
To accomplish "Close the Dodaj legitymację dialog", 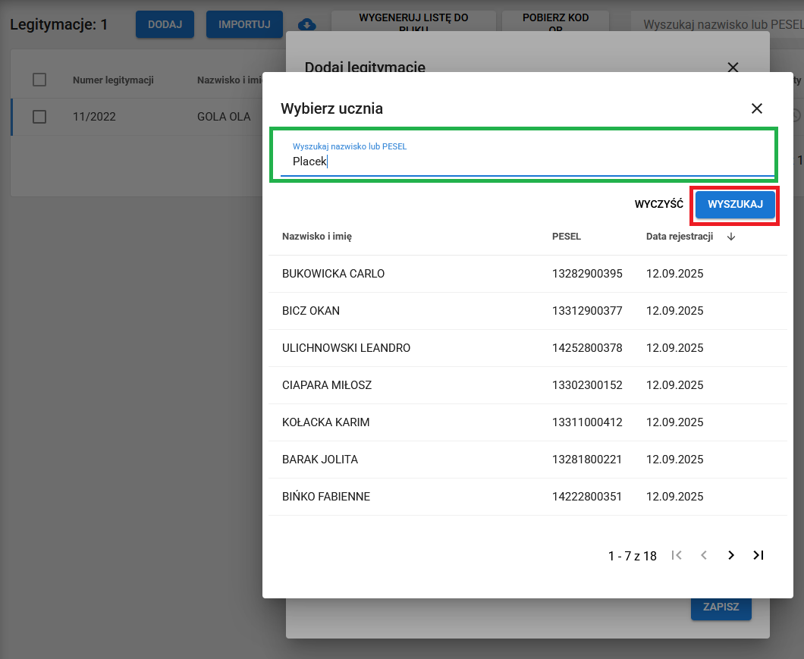I will (x=733, y=67).
